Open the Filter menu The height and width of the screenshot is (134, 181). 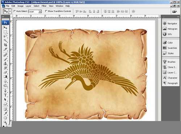tap(44, 6)
